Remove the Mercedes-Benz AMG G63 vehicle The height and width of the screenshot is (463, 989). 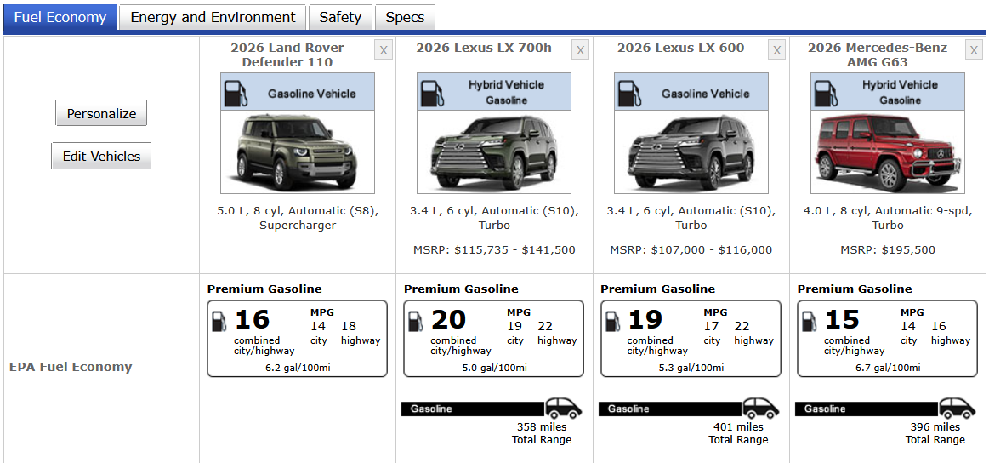point(974,50)
